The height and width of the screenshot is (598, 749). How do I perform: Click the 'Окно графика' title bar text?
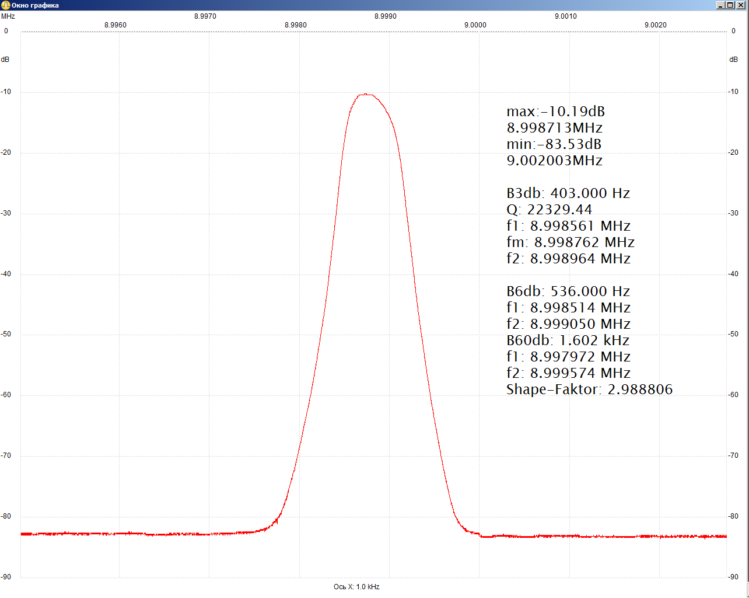[x=35, y=5]
